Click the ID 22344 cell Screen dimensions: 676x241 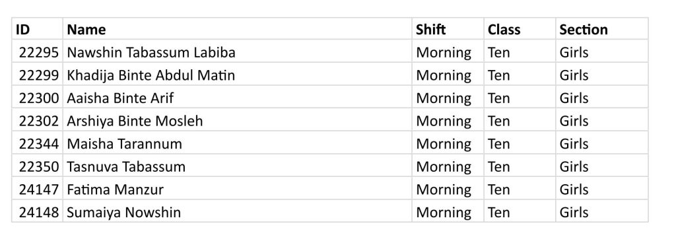(x=38, y=143)
